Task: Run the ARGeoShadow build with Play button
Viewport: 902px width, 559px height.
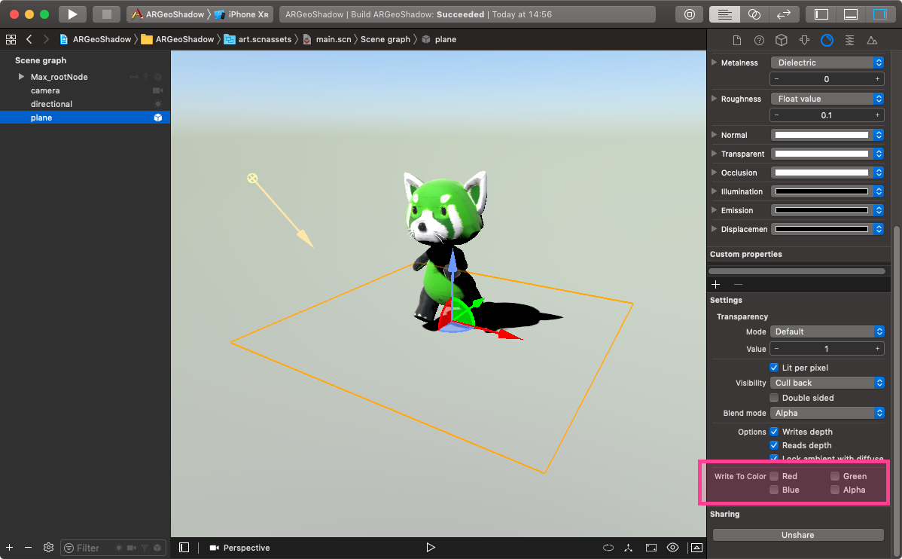Action: pos(72,14)
